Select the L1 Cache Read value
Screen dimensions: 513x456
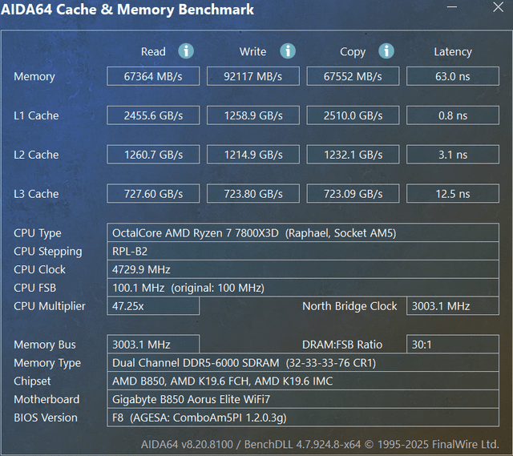pyautogui.click(x=153, y=115)
